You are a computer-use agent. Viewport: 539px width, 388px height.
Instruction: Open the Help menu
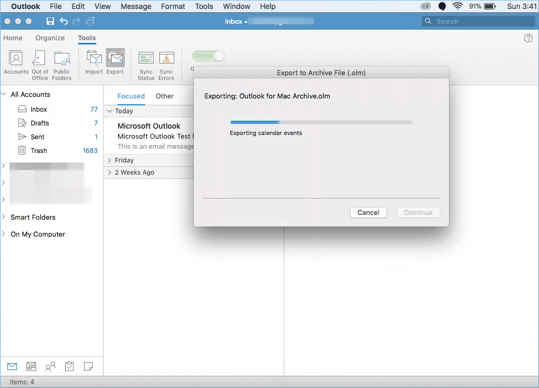click(268, 6)
